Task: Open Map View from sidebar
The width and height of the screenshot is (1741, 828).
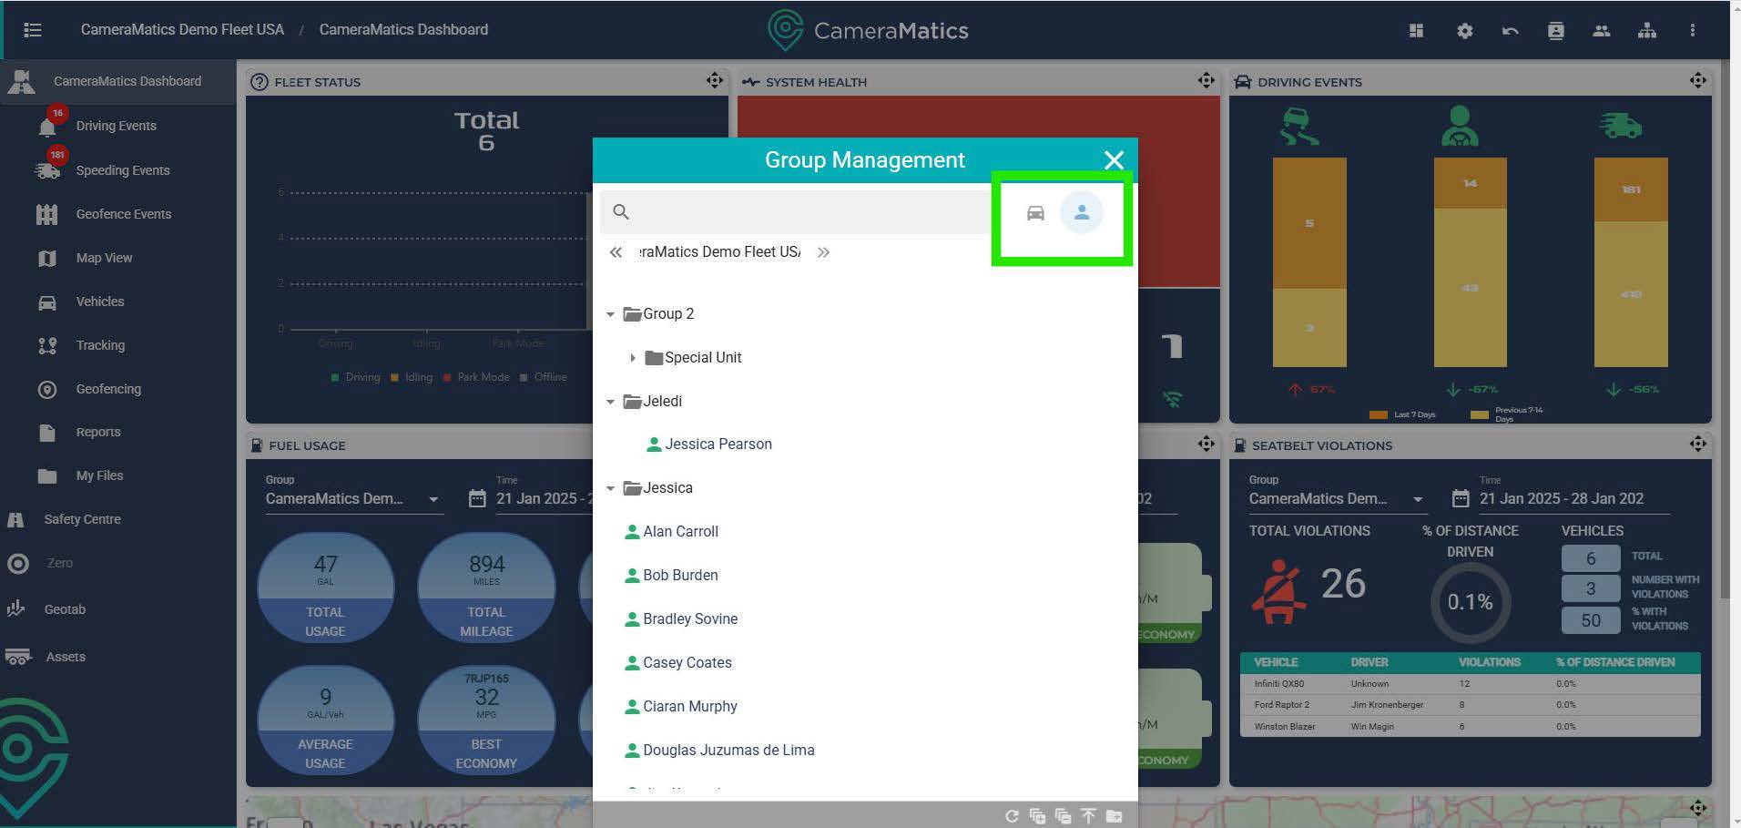Action: click(104, 258)
